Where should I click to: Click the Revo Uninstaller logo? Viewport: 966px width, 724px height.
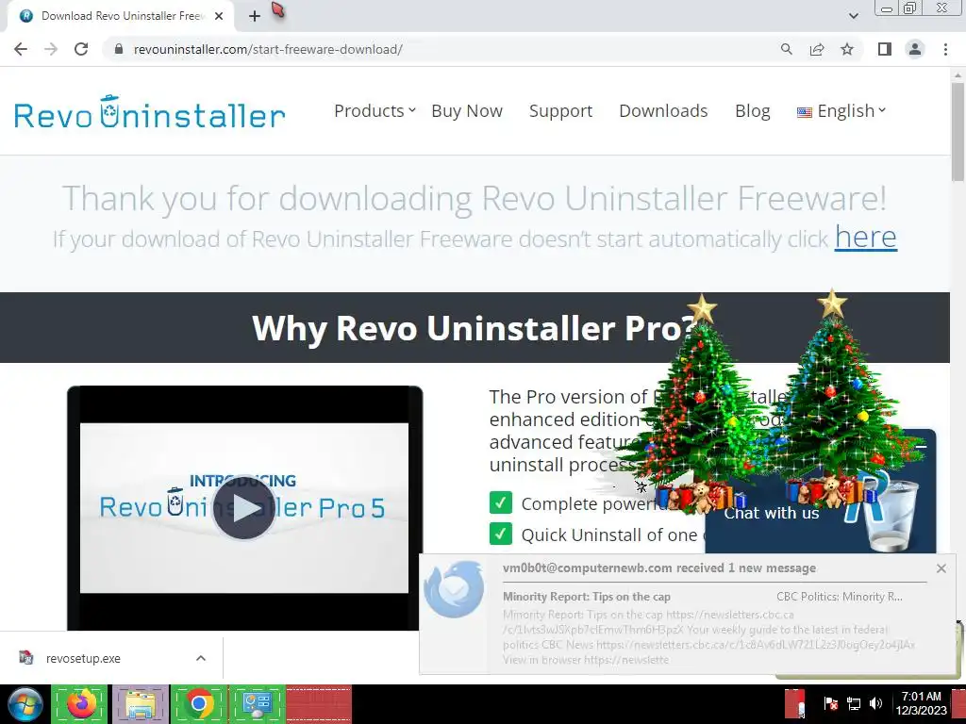coord(150,113)
